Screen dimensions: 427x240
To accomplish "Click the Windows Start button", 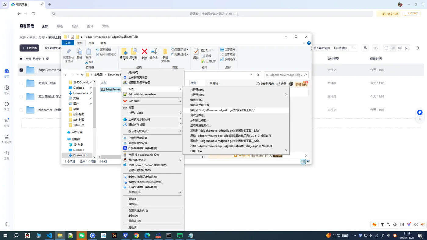I will coord(5,235).
